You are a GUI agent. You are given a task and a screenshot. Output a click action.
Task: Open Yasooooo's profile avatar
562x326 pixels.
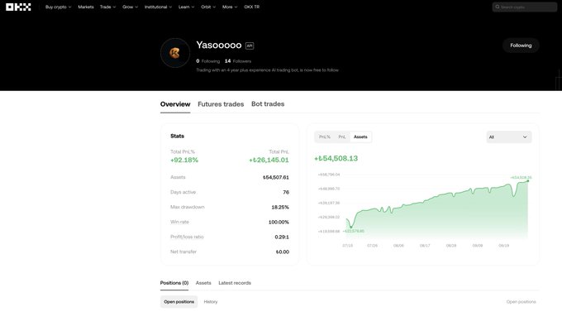(x=175, y=53)
